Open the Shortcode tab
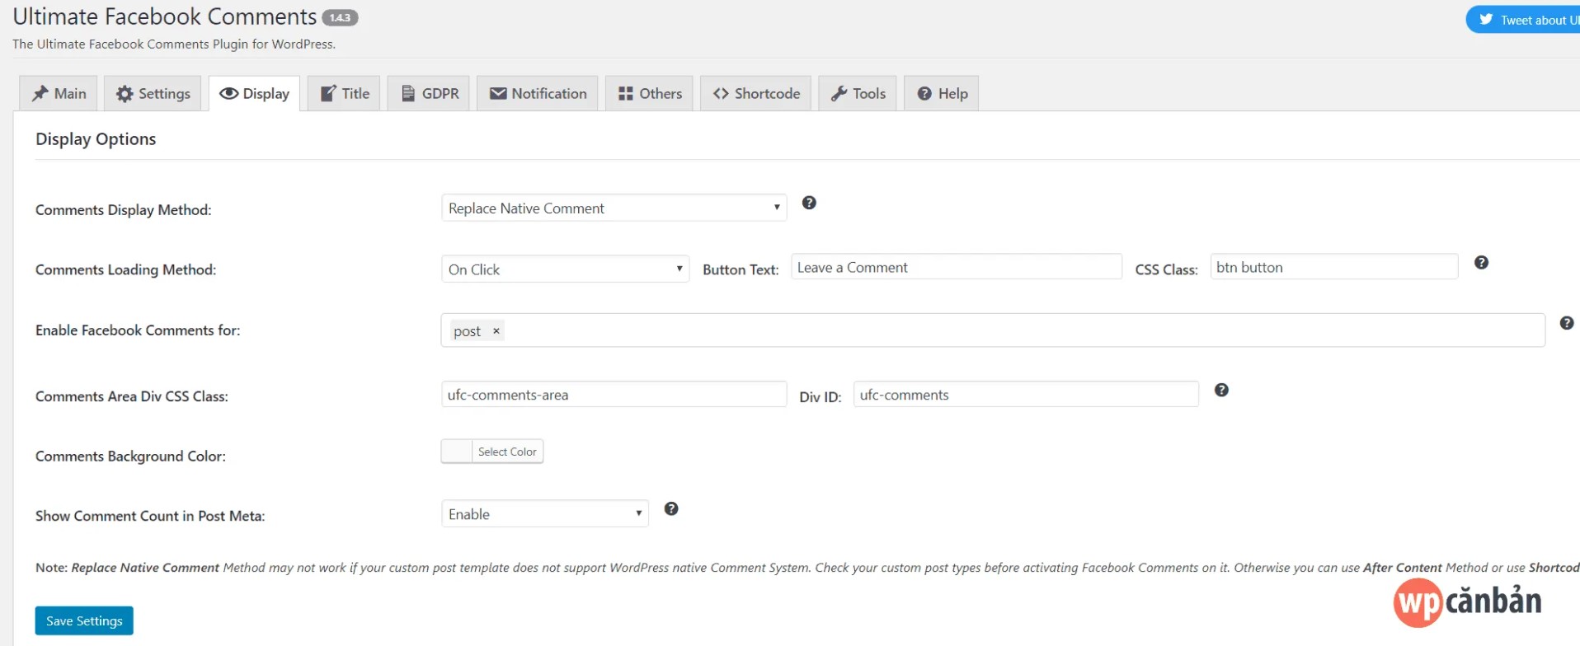Viewport: 1580px width, 646px height. point(756,94)
